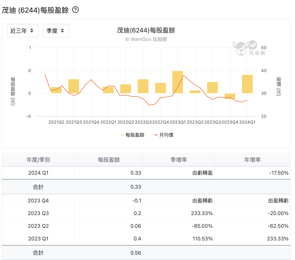Open the 近三年 time range dropdown

pyautogui.click(x=22, y=30)
